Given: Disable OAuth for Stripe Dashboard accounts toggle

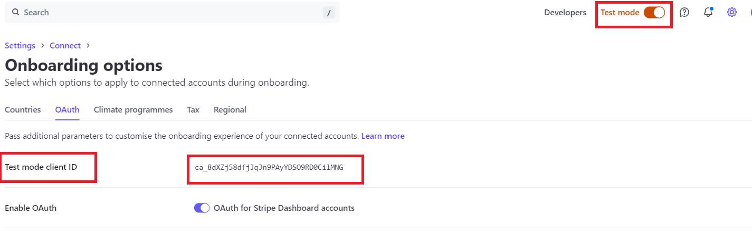Looking at the screenshot, I should point(202,208).
